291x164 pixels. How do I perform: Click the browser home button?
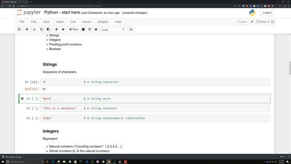(13, 6)
